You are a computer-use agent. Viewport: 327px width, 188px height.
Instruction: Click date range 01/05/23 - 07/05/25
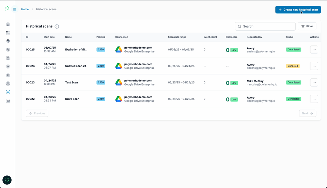coord(181,50)
